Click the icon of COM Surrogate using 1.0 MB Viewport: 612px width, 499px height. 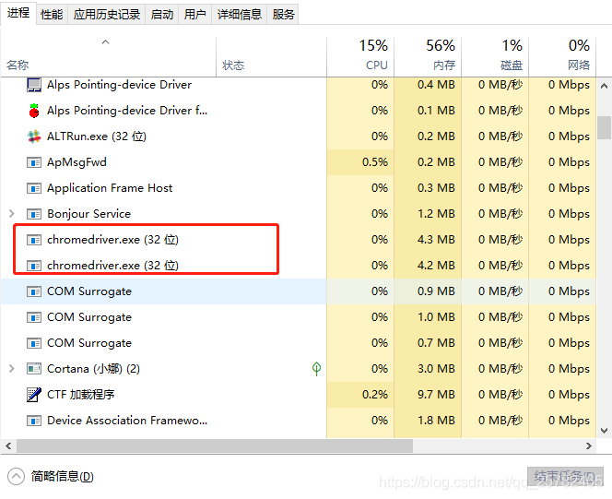(x=34, y=317)
